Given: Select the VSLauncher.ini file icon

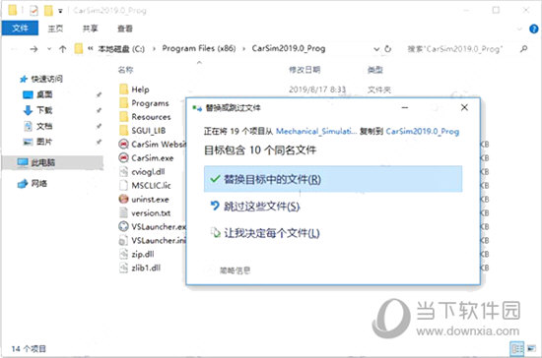Looking at the screenshot, I should [x=123, y=240].
